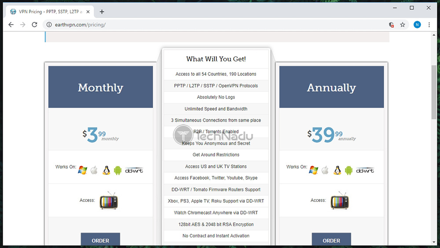Click the Apple icon in Annually plan
The height and width of the screenshot is (248, 440).
click(325, 170)
